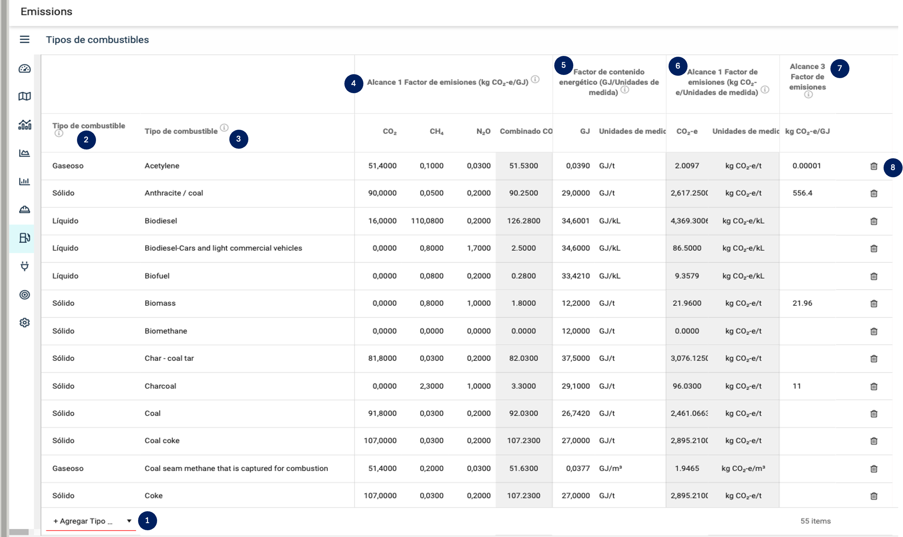Edit CO₂ value for Anthracite / coal

click(x=382, y=193)
